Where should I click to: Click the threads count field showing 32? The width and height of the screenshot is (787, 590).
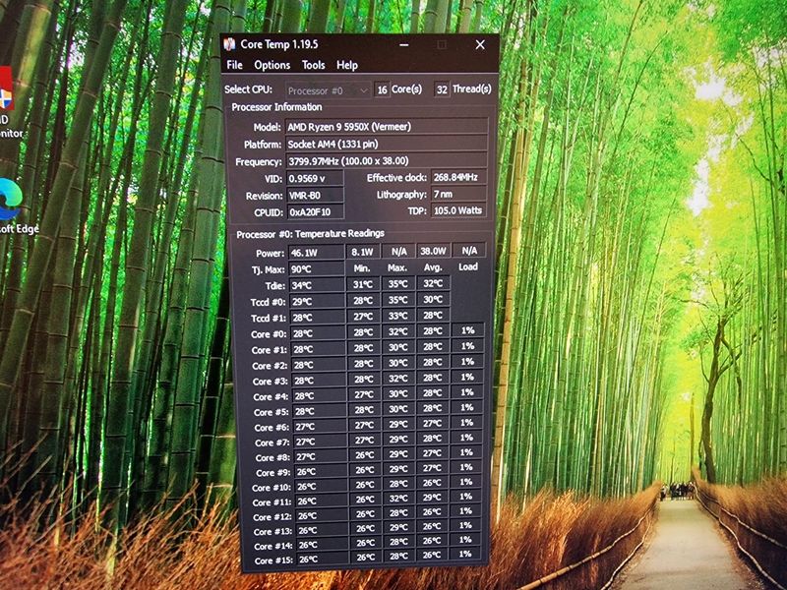pyautogui.click(x=442, y=89)
